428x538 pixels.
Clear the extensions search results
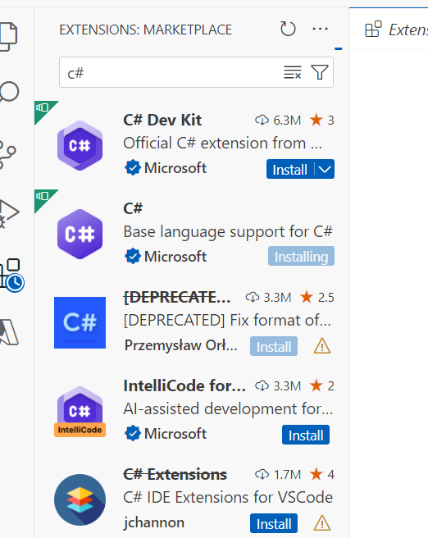click(293, 72)
